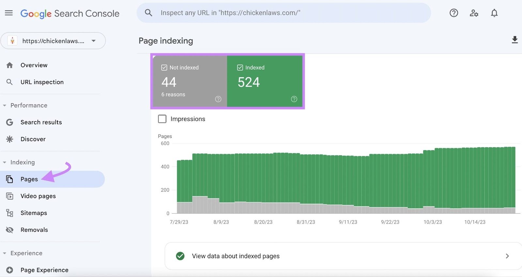The width and height of the screenshot is (522, 277).
Task: Open Sitemaps
Action: [x=34, y=213]
